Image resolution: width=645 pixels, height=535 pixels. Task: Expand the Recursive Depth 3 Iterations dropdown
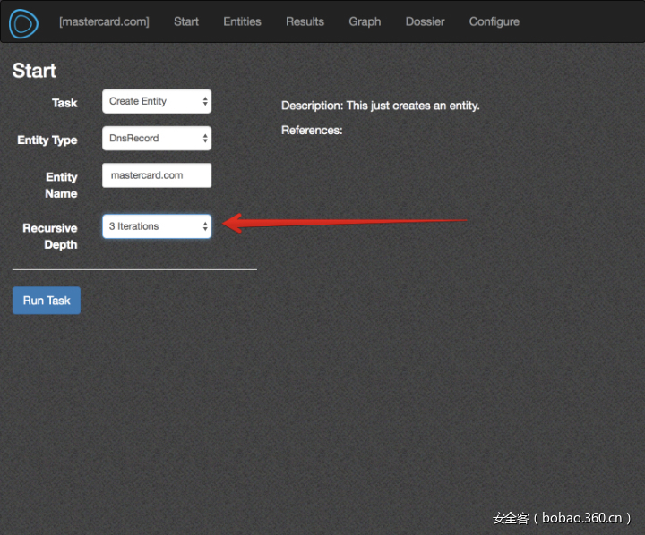[x=157, y=226]
